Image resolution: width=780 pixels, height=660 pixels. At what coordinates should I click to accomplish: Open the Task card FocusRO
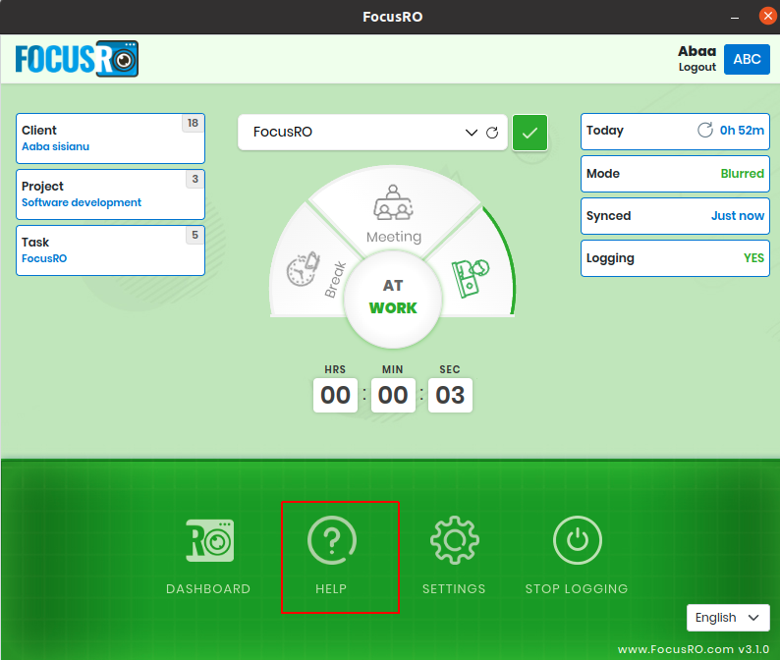click(x=110, y=250)
